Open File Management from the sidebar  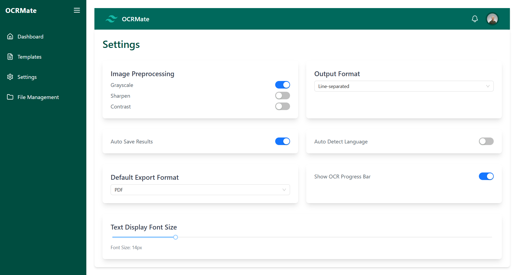click(38, 97)
